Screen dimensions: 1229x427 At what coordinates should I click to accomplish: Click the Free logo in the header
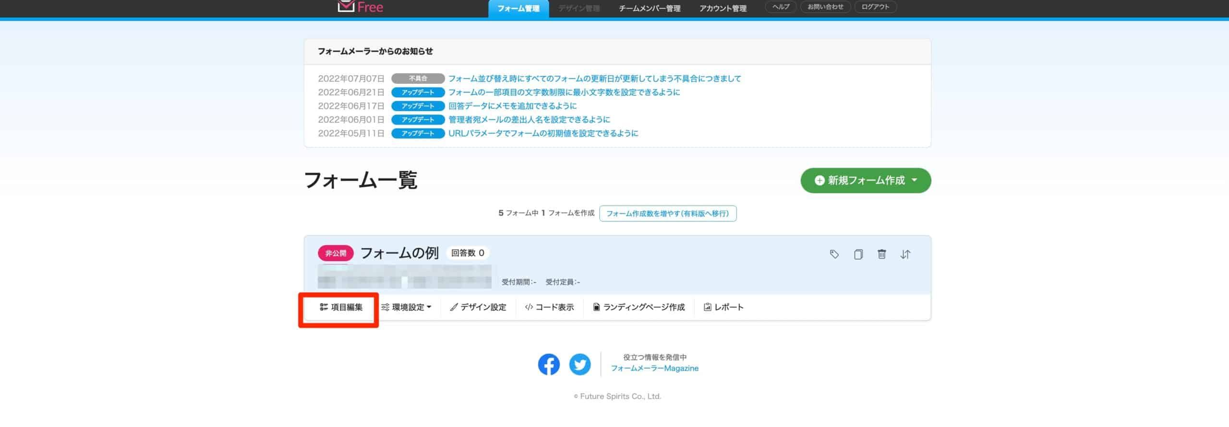click(x=361, y=7)
